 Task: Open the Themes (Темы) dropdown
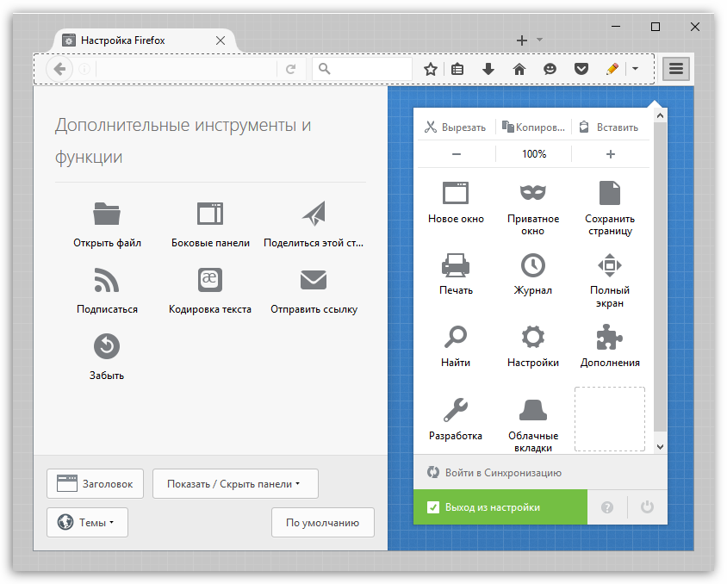tap(87, 522)
